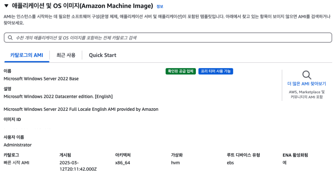Image resolution: width=336 pixels, height=177 pixels.
Task: Click the green 확인된 공급 업체 badge
Action: pos(181,71)
